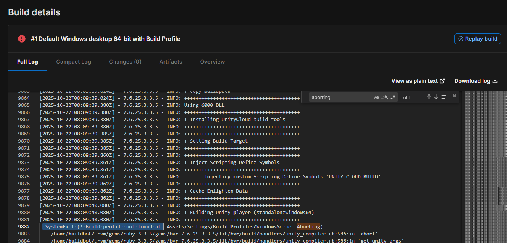Viewport: 507px width, 243px height.
Task: Toggle regular expression search option
Action: click(393, 97)
